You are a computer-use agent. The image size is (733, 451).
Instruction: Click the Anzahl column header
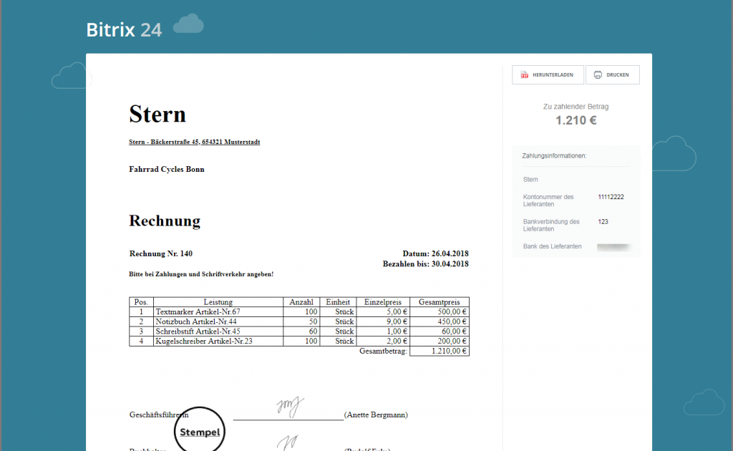click(x=301, y=302)
